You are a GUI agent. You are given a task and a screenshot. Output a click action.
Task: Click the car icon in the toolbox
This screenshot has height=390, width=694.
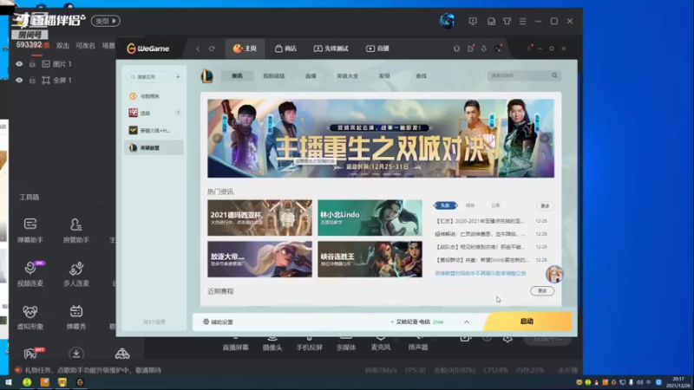122,354
